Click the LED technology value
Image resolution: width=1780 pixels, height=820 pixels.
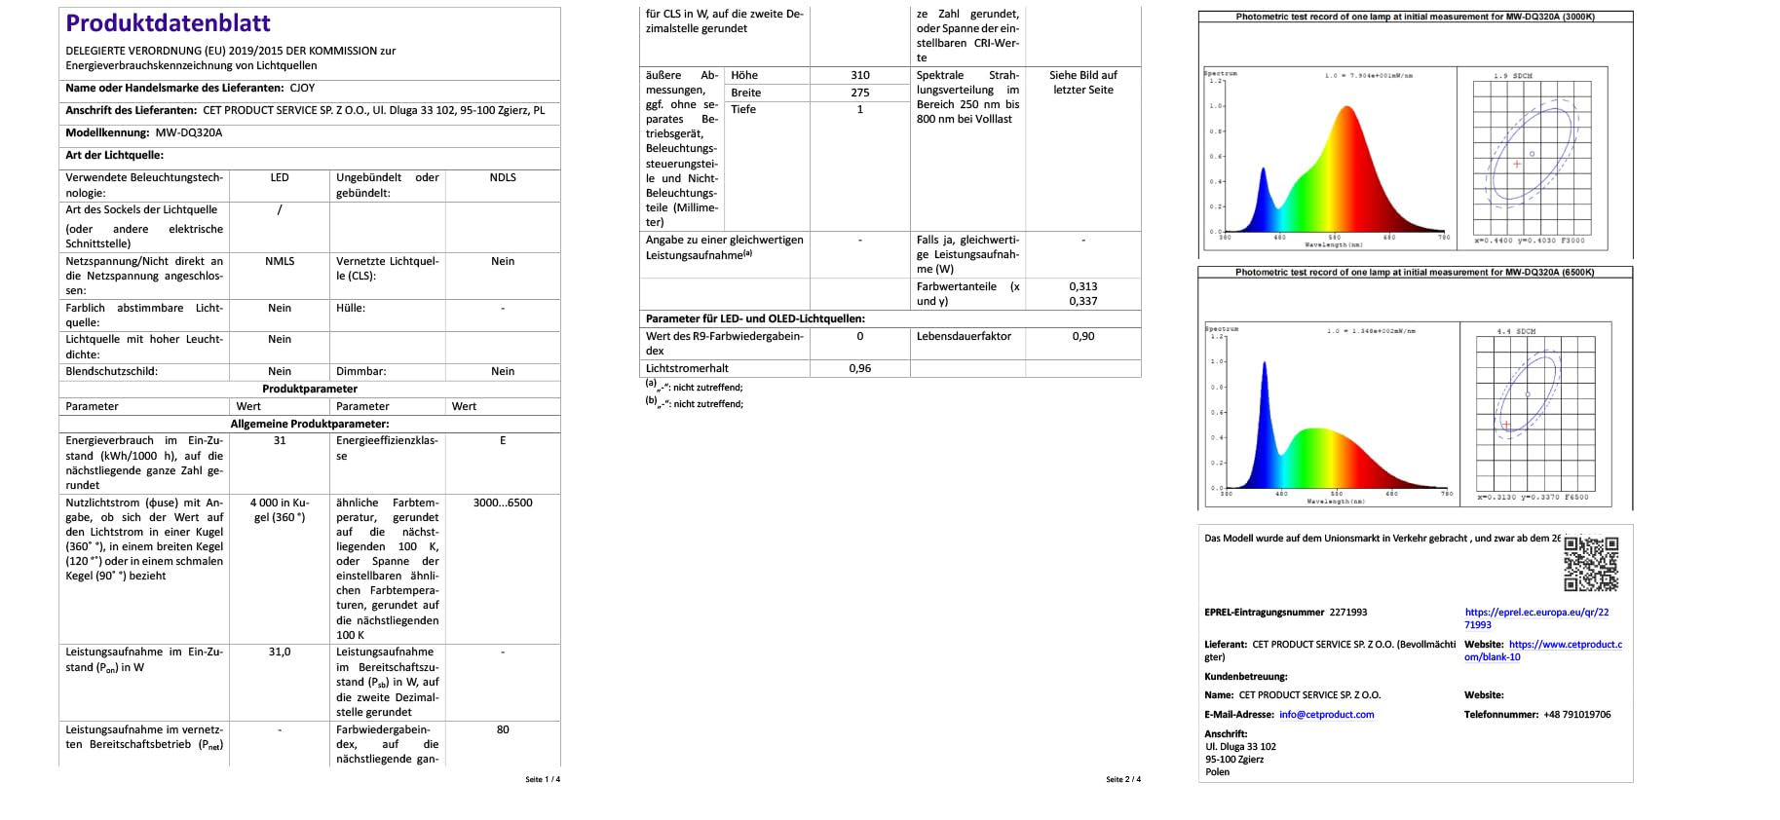click(x=280, y=178)
